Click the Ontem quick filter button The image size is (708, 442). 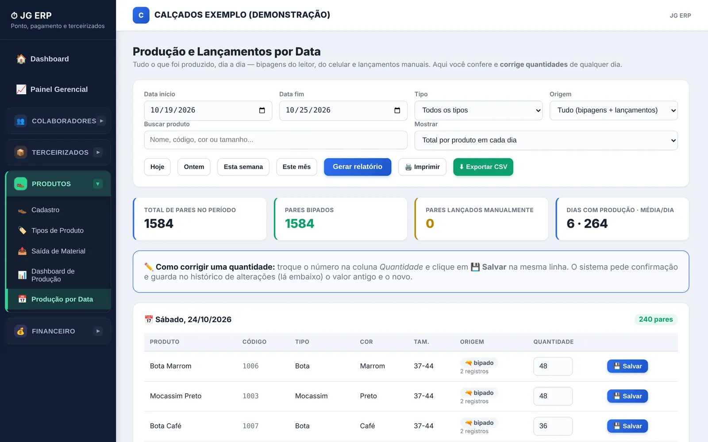pos(194,167)
